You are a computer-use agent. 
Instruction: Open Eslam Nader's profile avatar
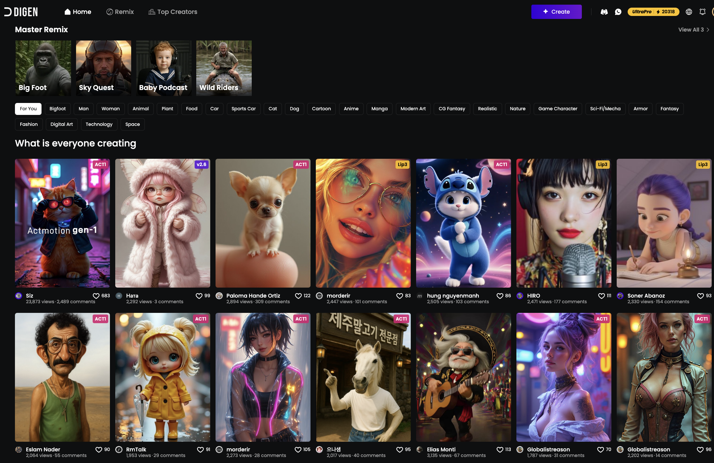tap(19, 449)
